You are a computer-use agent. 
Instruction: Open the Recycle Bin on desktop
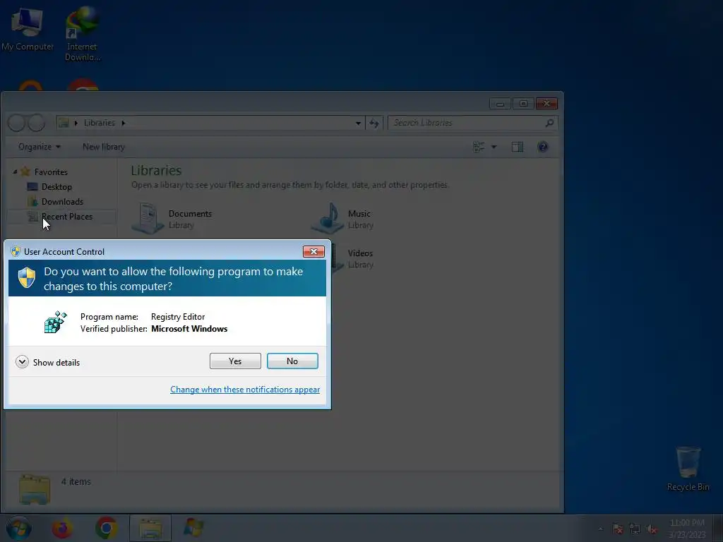coord(688,469)
